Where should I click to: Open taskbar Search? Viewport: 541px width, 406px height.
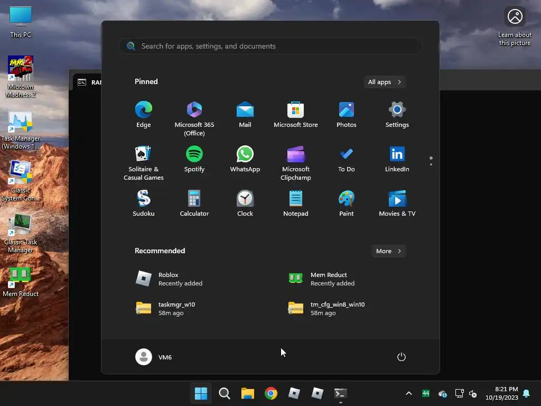pyautogui.click(x=224, y=393)
